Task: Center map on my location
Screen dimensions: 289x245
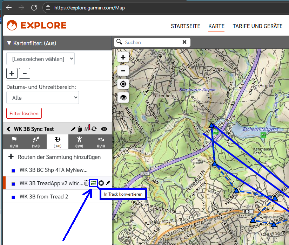Action: [123, 84]
